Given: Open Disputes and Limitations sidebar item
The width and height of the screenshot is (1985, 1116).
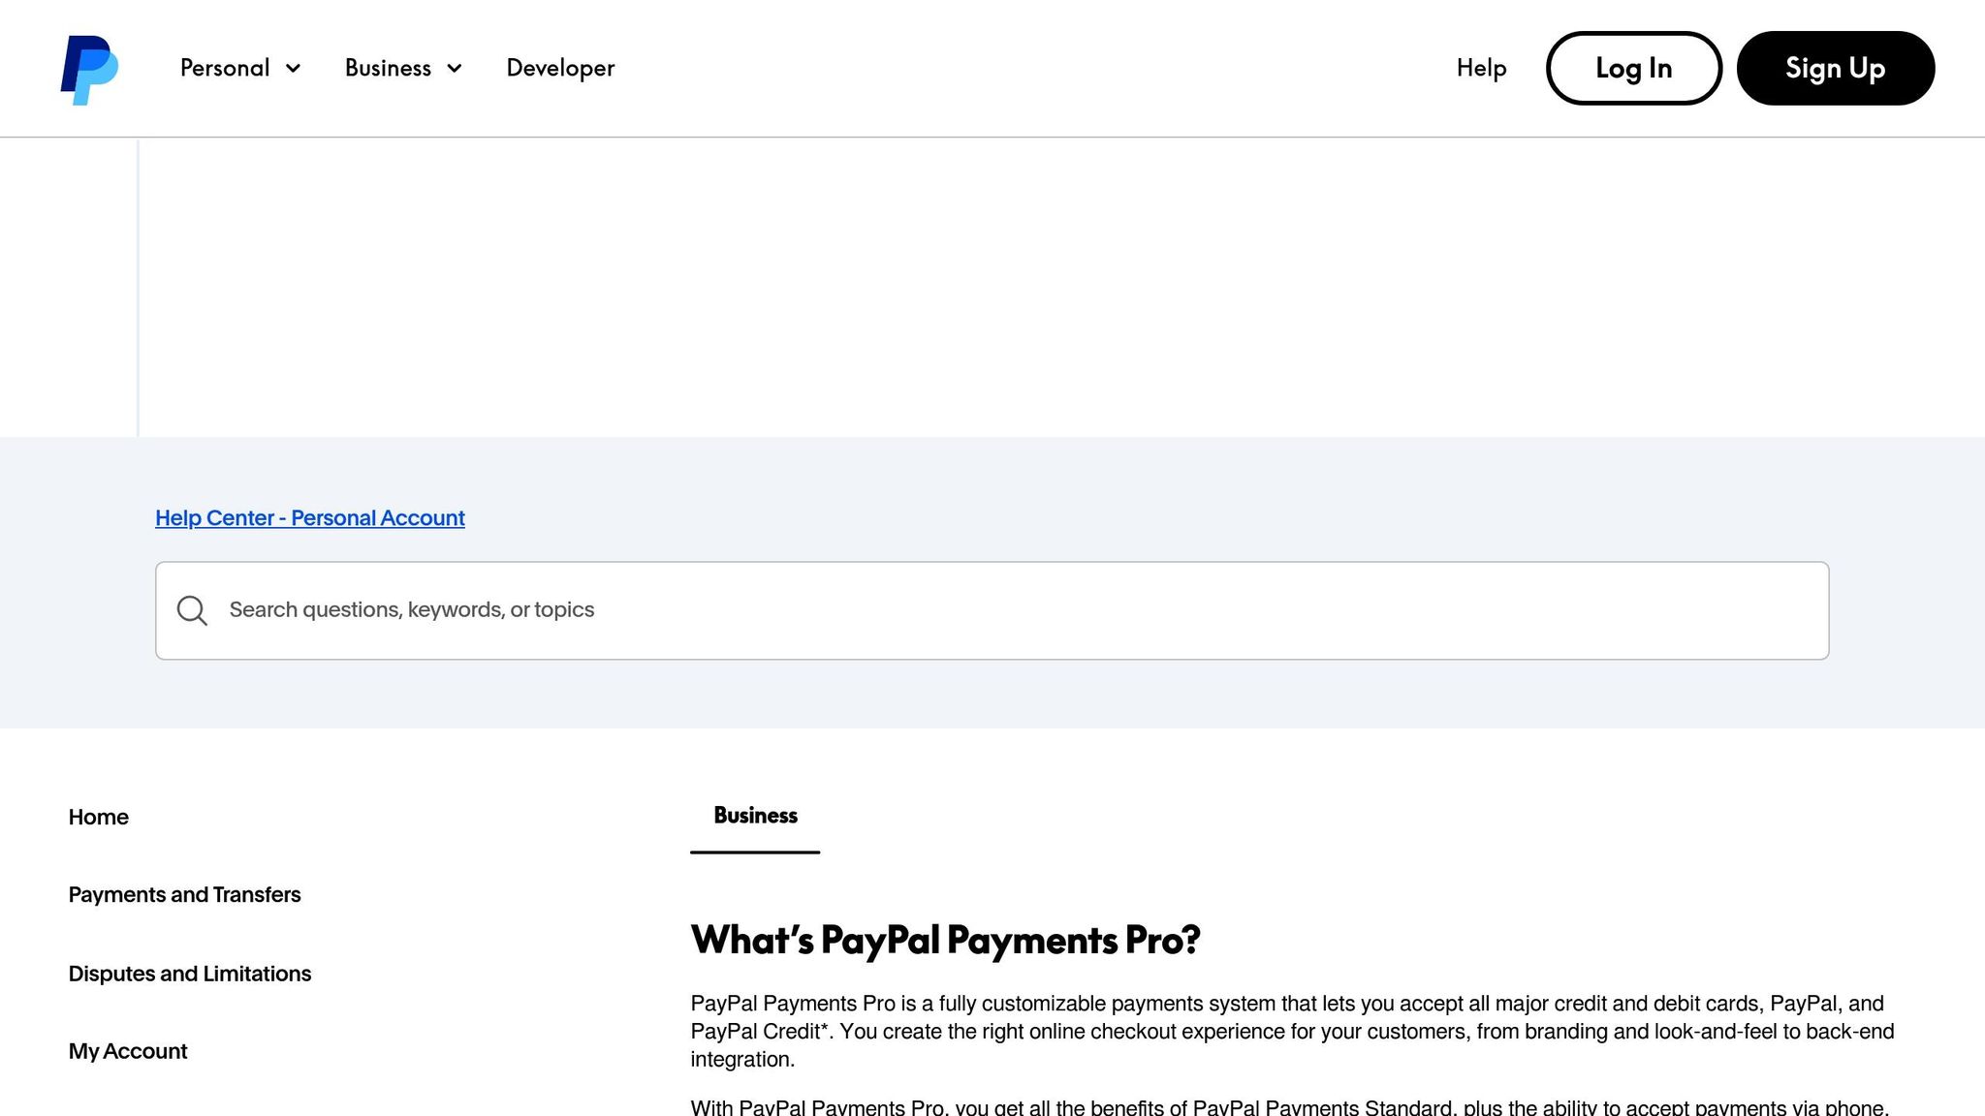Looking at the screenshot, I should (189, 974).
